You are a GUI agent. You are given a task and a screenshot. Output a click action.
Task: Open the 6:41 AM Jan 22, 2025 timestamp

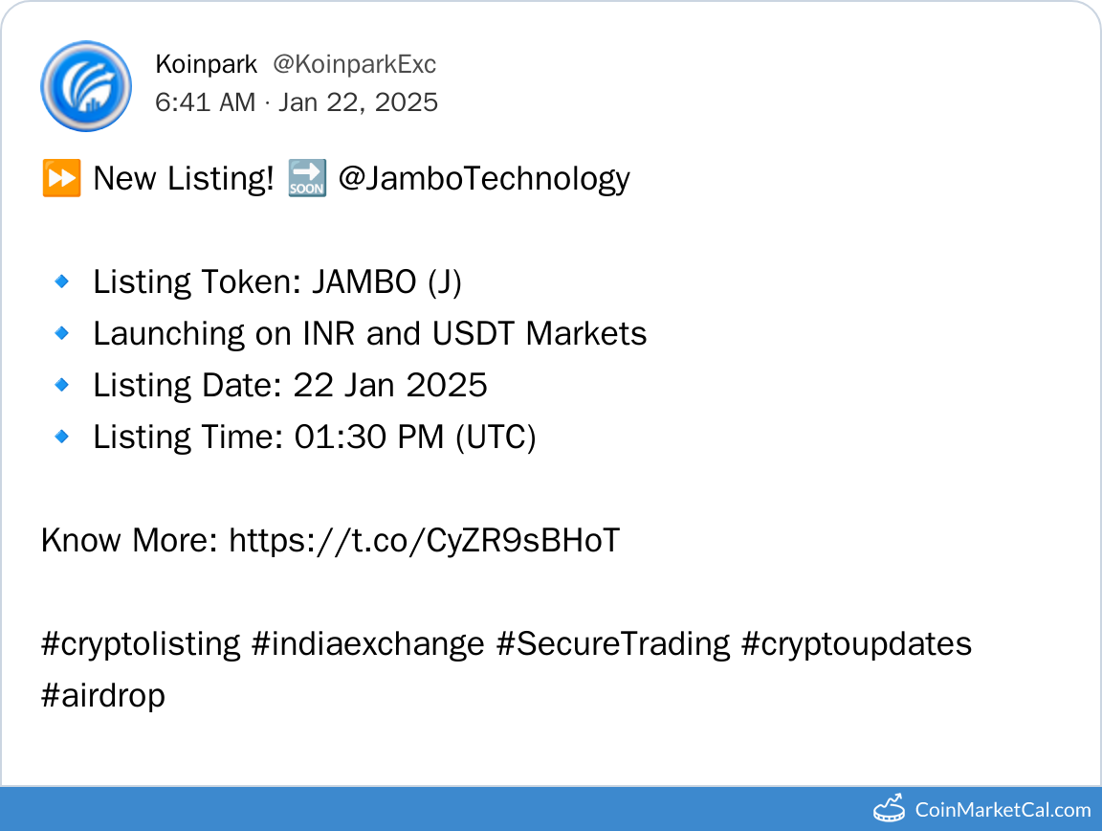297,102
